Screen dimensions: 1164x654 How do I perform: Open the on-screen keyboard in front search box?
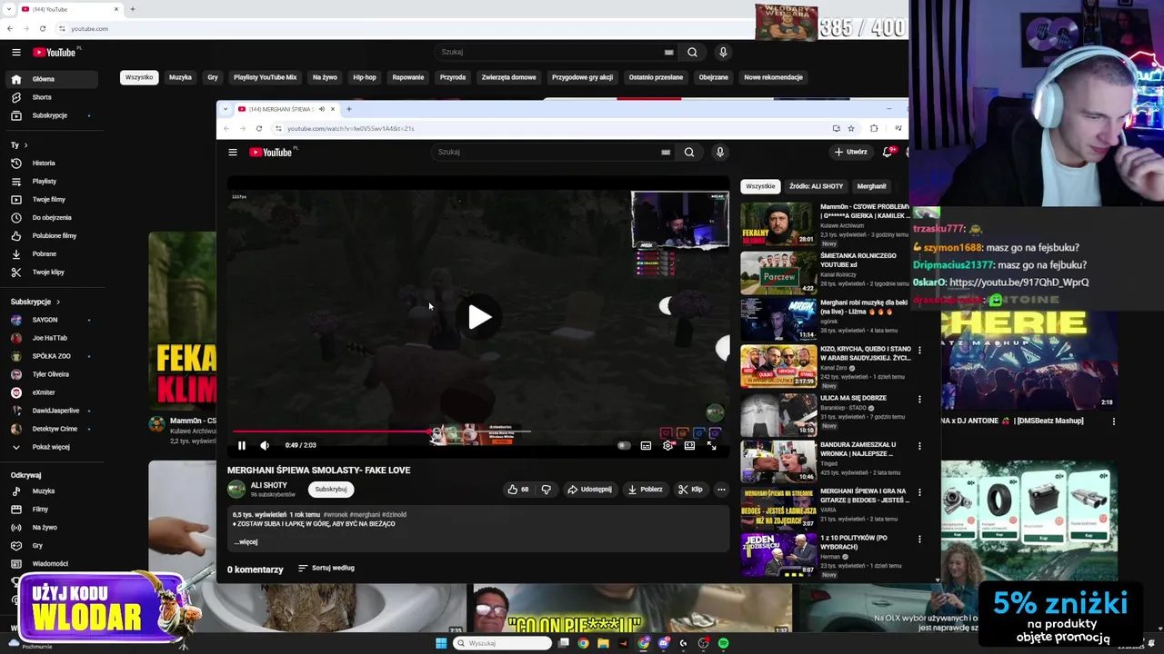pyautogui.click(x=666, y=152)
